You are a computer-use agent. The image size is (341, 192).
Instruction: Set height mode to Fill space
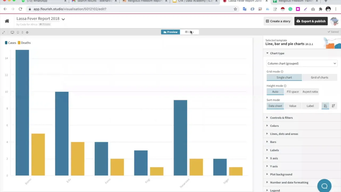coord(293,92)
